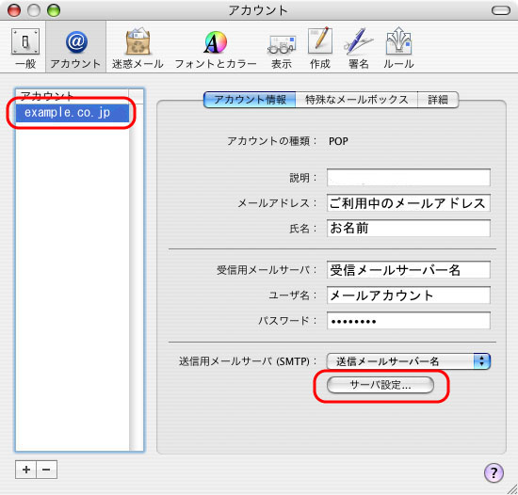518x495 pixels.
Task: Select the アカウント toolbar icon
Action: 75,48
